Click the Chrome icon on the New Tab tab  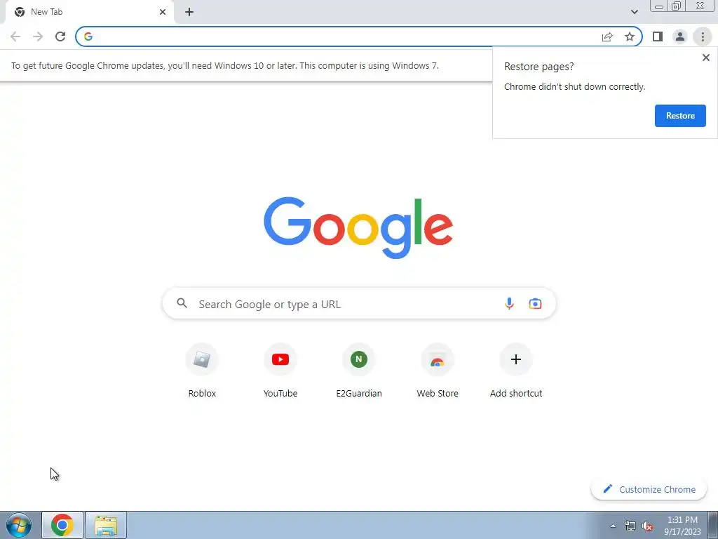20,12
